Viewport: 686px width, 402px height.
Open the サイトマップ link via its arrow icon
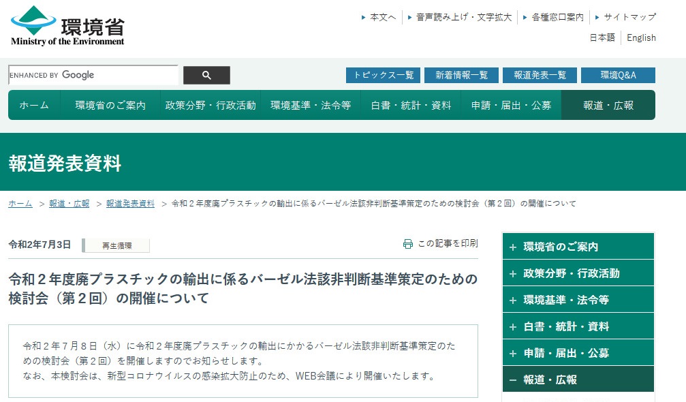click(x=598, y=18)
